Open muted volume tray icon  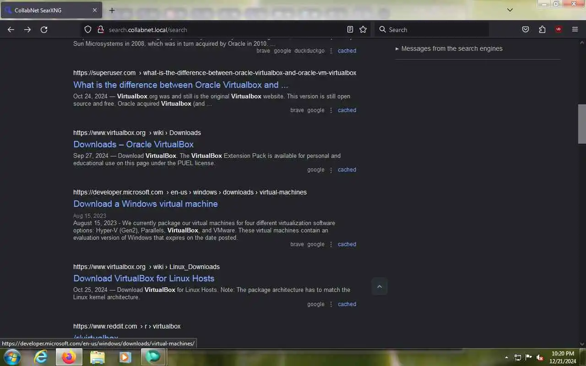coord(540,357)
